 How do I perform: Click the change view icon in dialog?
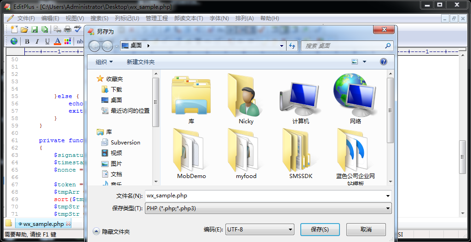tap(355, 62)
